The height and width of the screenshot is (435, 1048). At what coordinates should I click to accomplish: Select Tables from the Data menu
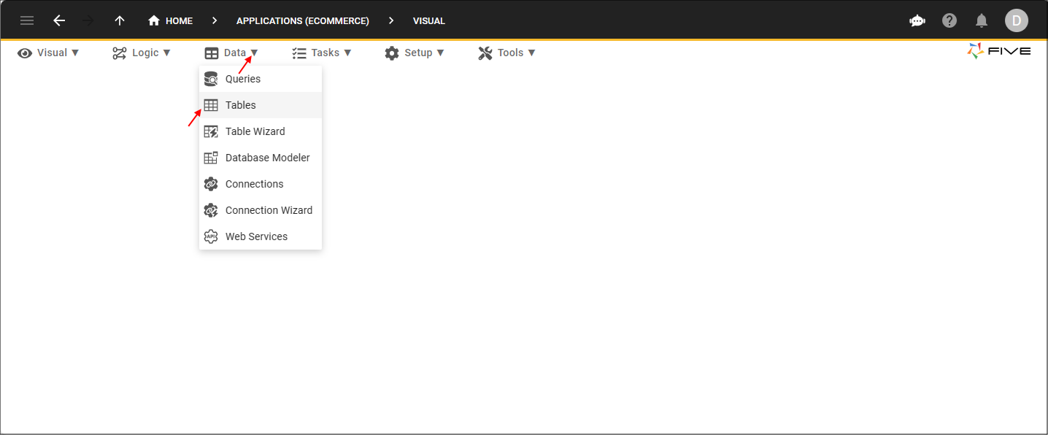coord(241,105)
